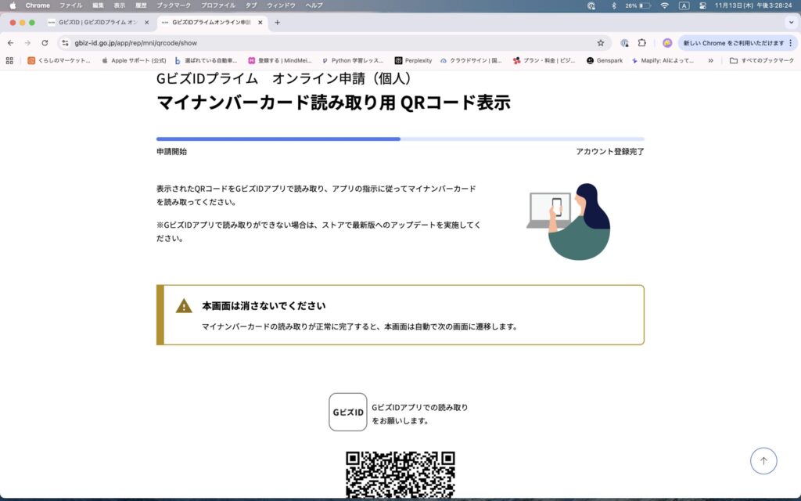Go back to the previous page
The width and height of the screenshot is (801, 501).
pos(10,43)
